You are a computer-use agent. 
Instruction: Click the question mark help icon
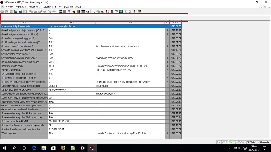click(x=135, y=11)
